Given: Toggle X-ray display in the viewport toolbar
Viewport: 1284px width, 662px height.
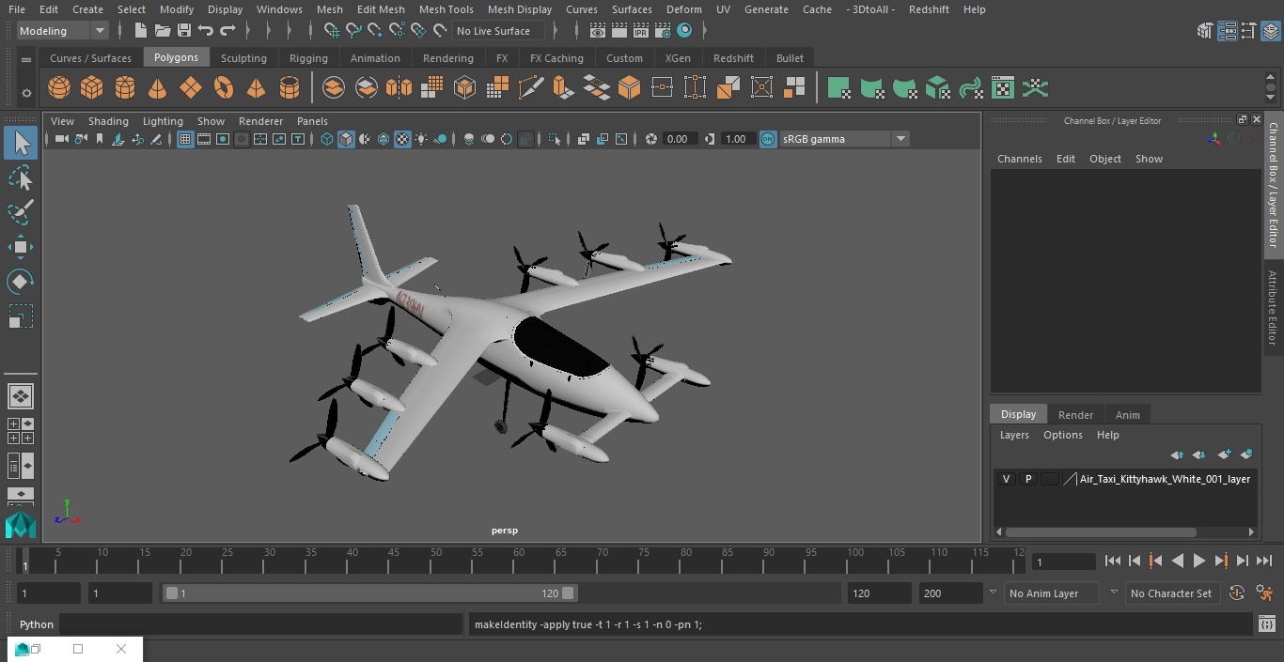Looking at the screenshot, I should tap(583, 139).
